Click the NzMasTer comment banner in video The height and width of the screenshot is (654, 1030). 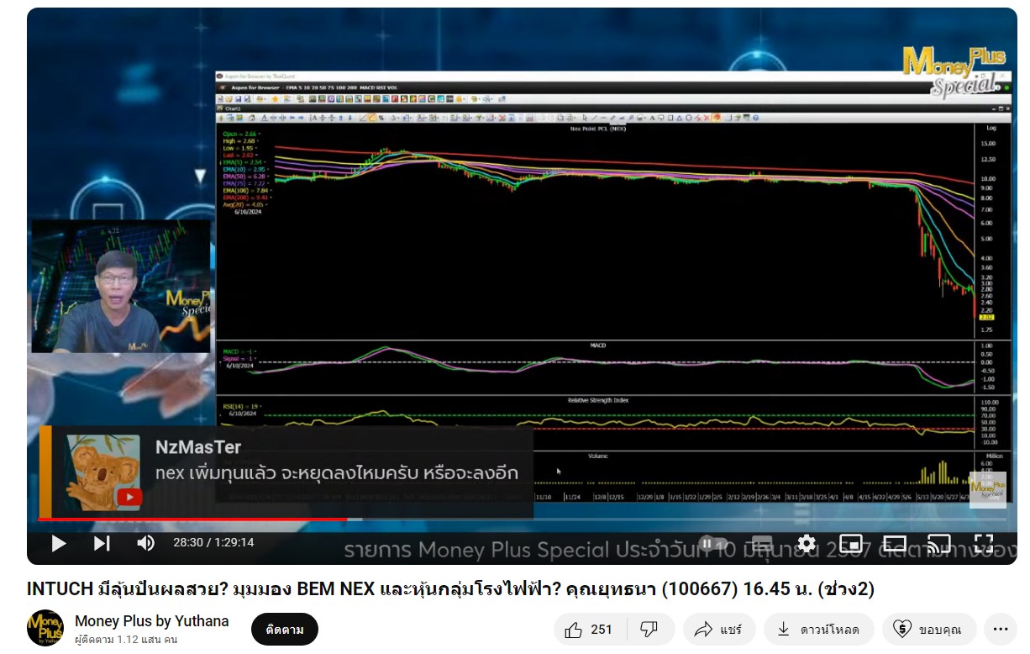pyautogui.click(x=286, y=472)
